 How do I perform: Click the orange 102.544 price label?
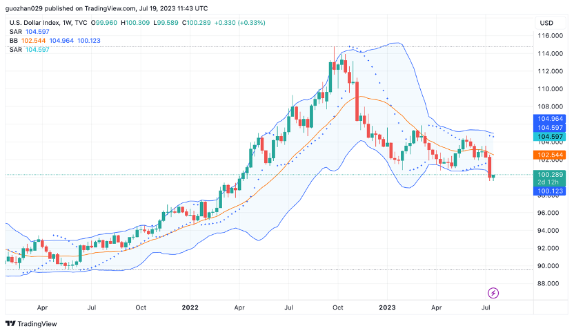[x=549, y=155]
